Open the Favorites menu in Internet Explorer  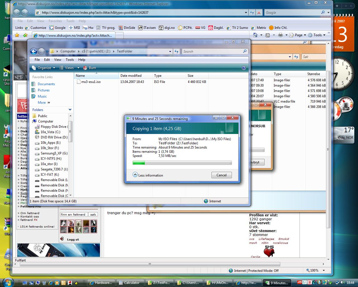(x=55, y=21)
